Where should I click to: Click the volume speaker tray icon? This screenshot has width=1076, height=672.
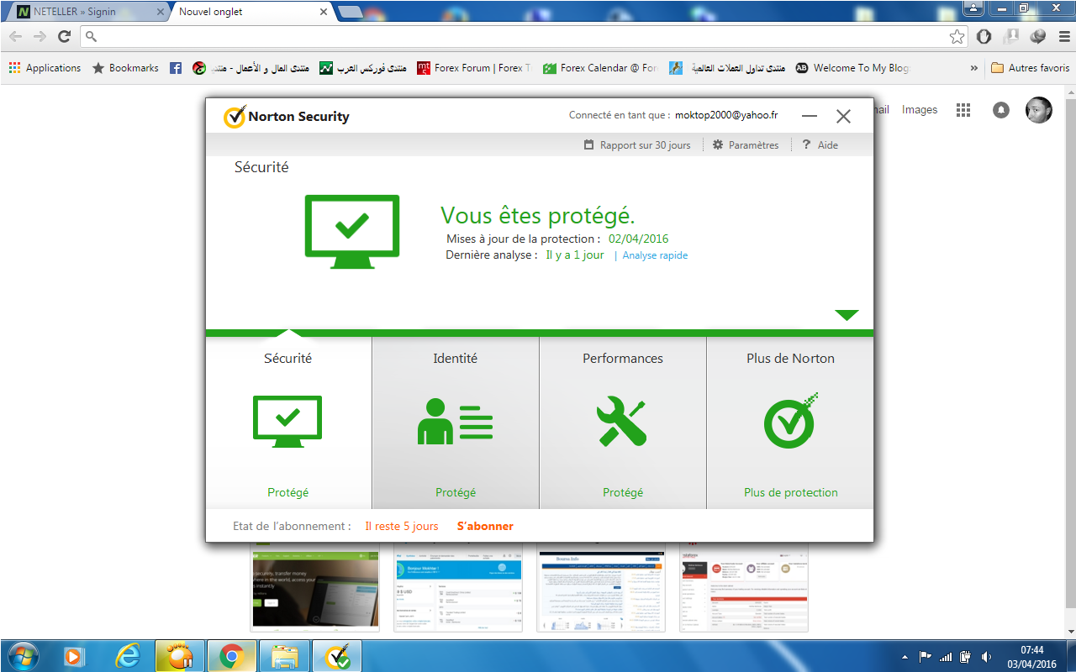click(x=985, y=657)
